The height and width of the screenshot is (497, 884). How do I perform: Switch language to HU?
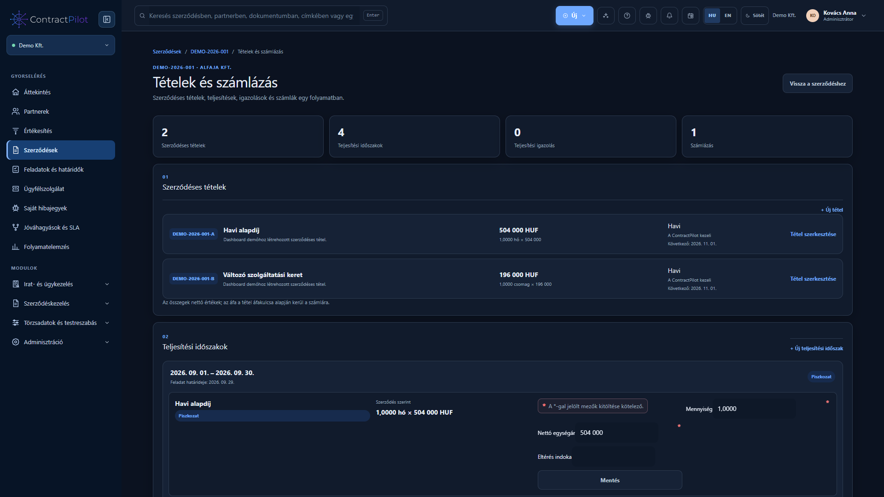click(x=712, y=16)
